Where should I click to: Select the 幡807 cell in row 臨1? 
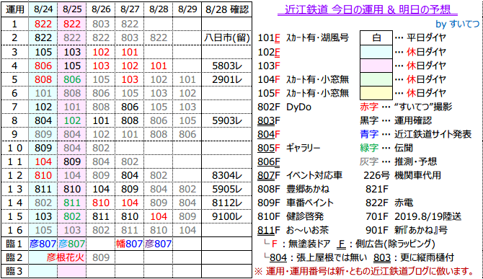130,244
